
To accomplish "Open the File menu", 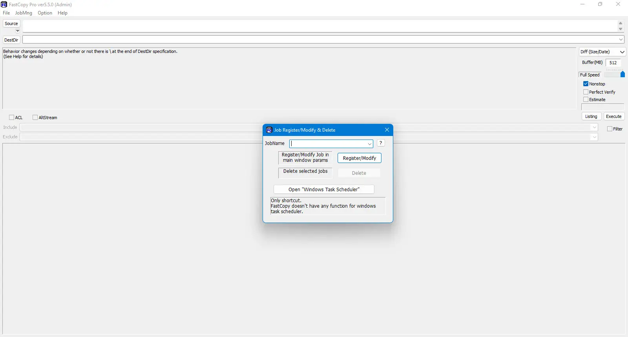I will point(6,13).
